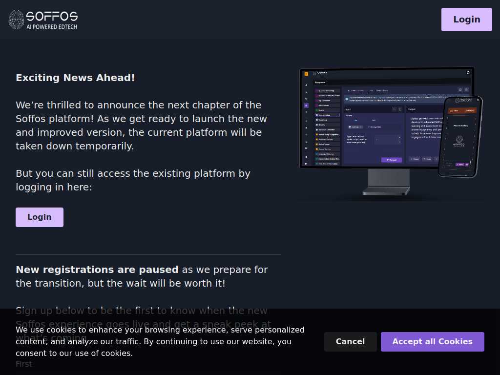The height and width of the screenshot is (375, 500).
Task: Click the cookie notice paragraph text
Action: pyautogui.click(x=160, y=341)
